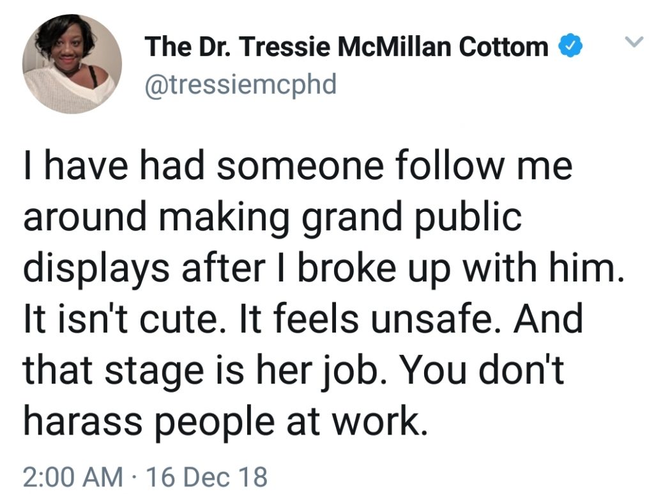Click the display name 'The Dr. Tressie McMillan Cottom'
Screen dimensions: 654x494
(347, 47)
